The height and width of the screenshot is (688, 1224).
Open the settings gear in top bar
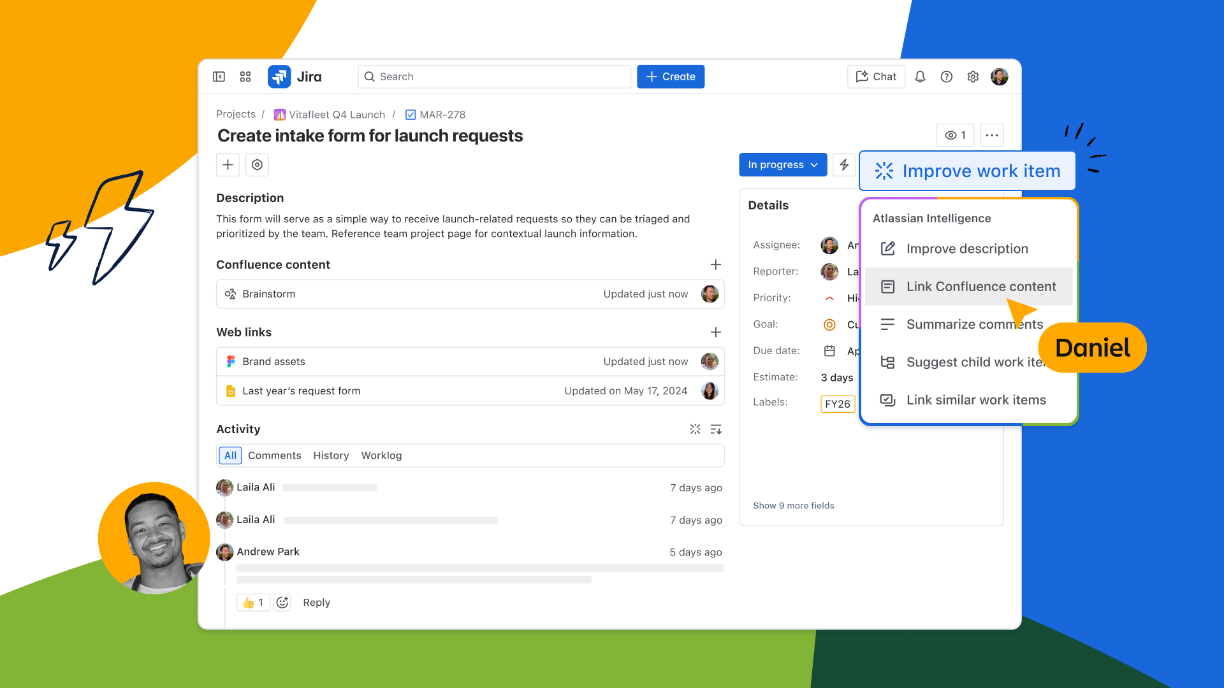(973, 76)
